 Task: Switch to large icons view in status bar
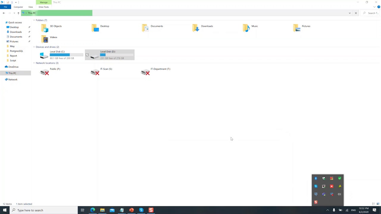pos(378,204)
